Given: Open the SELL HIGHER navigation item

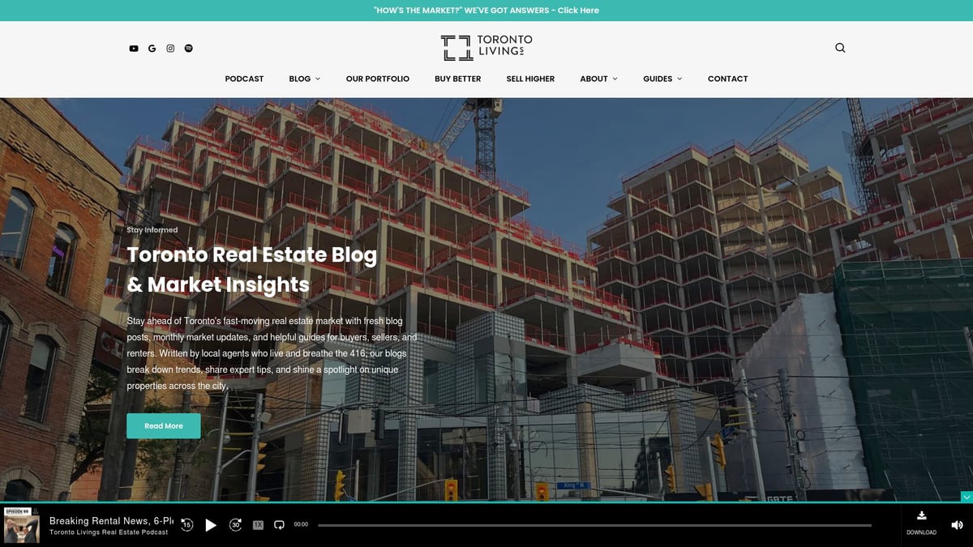Looking at the screenshot, I should [530, 79].
